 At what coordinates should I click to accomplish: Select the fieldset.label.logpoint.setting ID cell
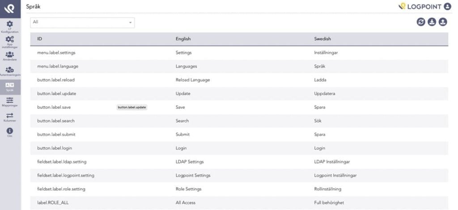click(65, 175)
